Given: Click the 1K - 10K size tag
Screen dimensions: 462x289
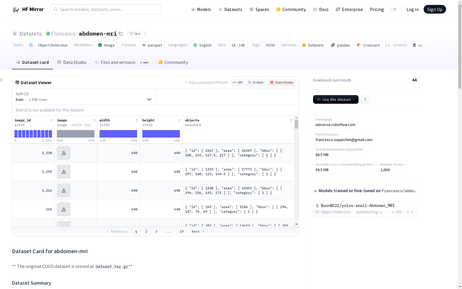Looking at the screenshot, I should 238,45.
